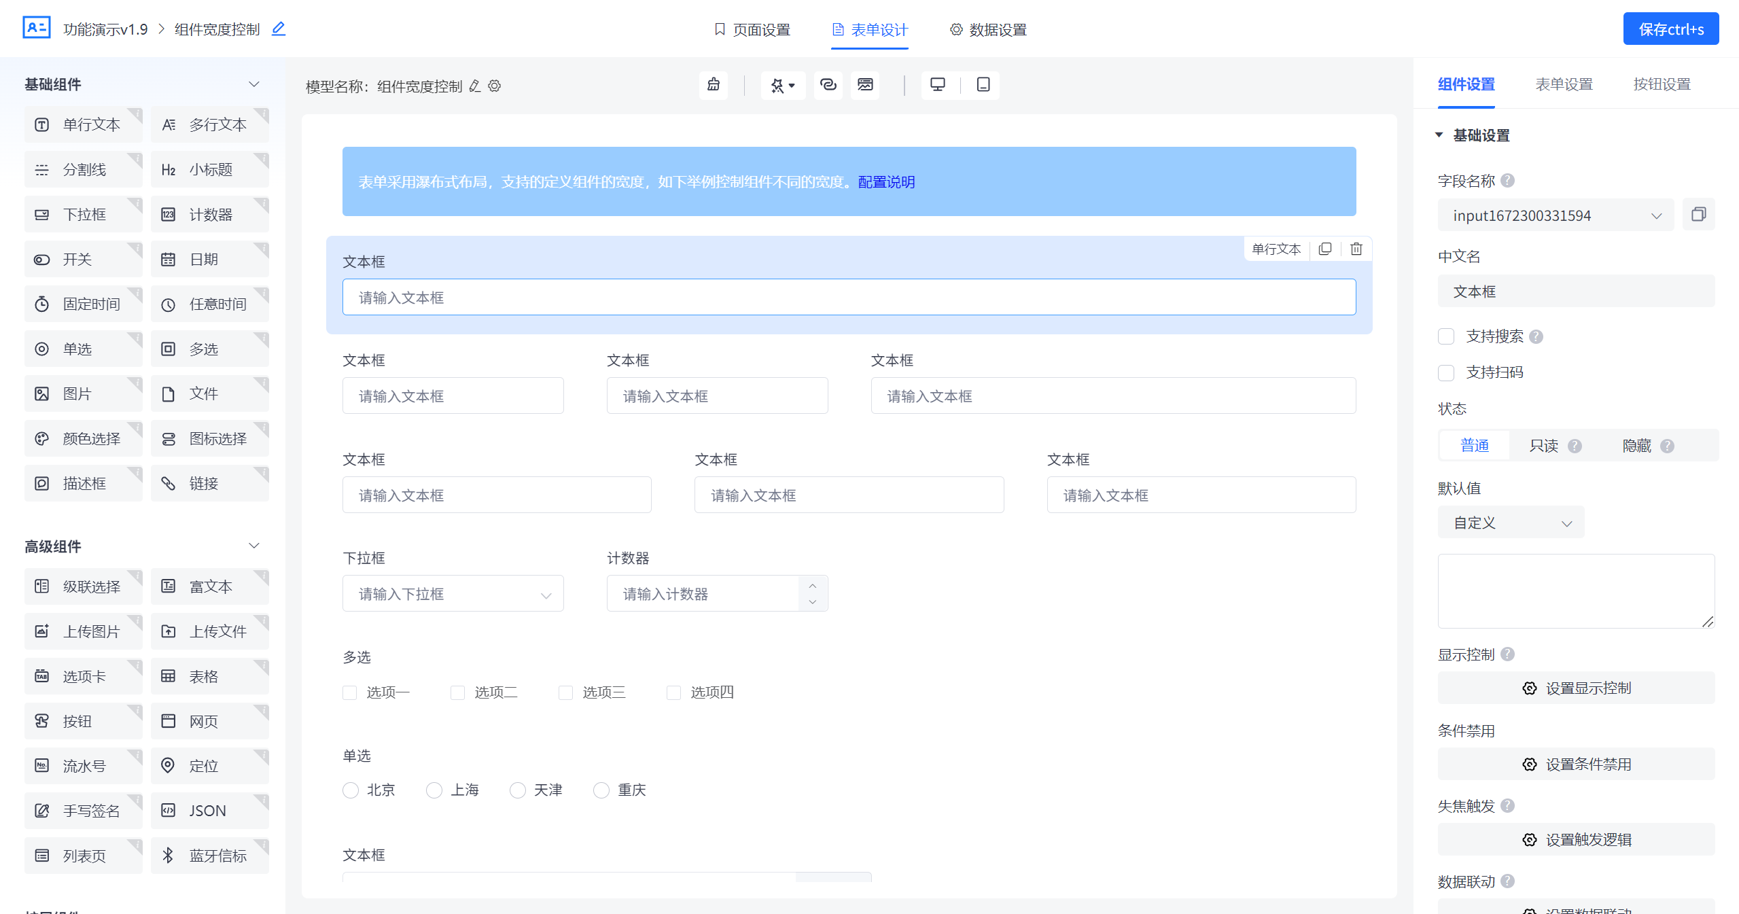Click edit pencil next to breadcrumb title
1739x914 pixels.
click(x=279, y=29)
